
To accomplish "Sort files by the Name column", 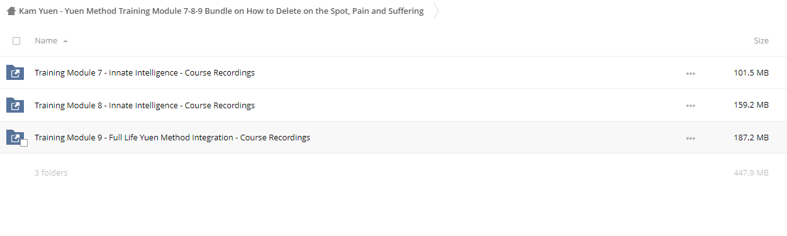I will coord(46,40).
